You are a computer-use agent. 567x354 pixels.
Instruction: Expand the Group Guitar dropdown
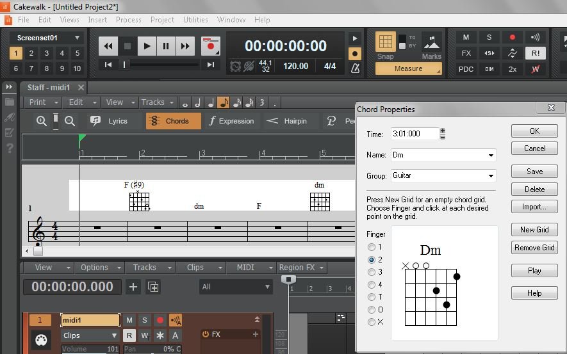(491, 175)
